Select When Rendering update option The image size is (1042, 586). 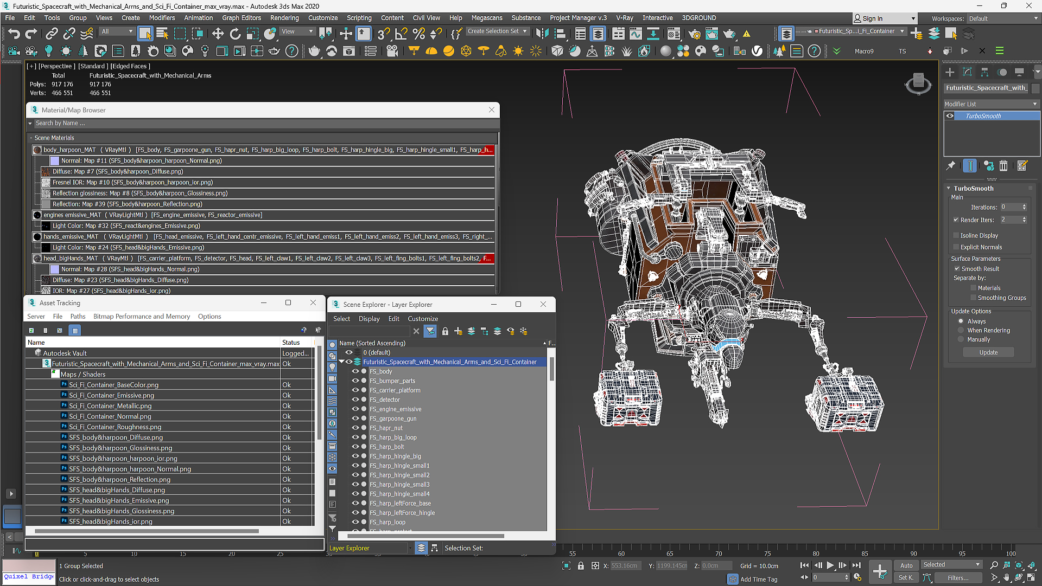pyautogui.click(x=961, y=330)
